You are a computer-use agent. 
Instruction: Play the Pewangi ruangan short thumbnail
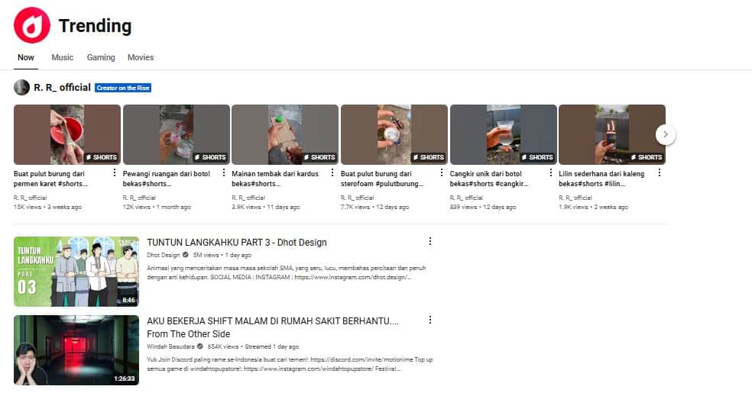tap(176, 134)
